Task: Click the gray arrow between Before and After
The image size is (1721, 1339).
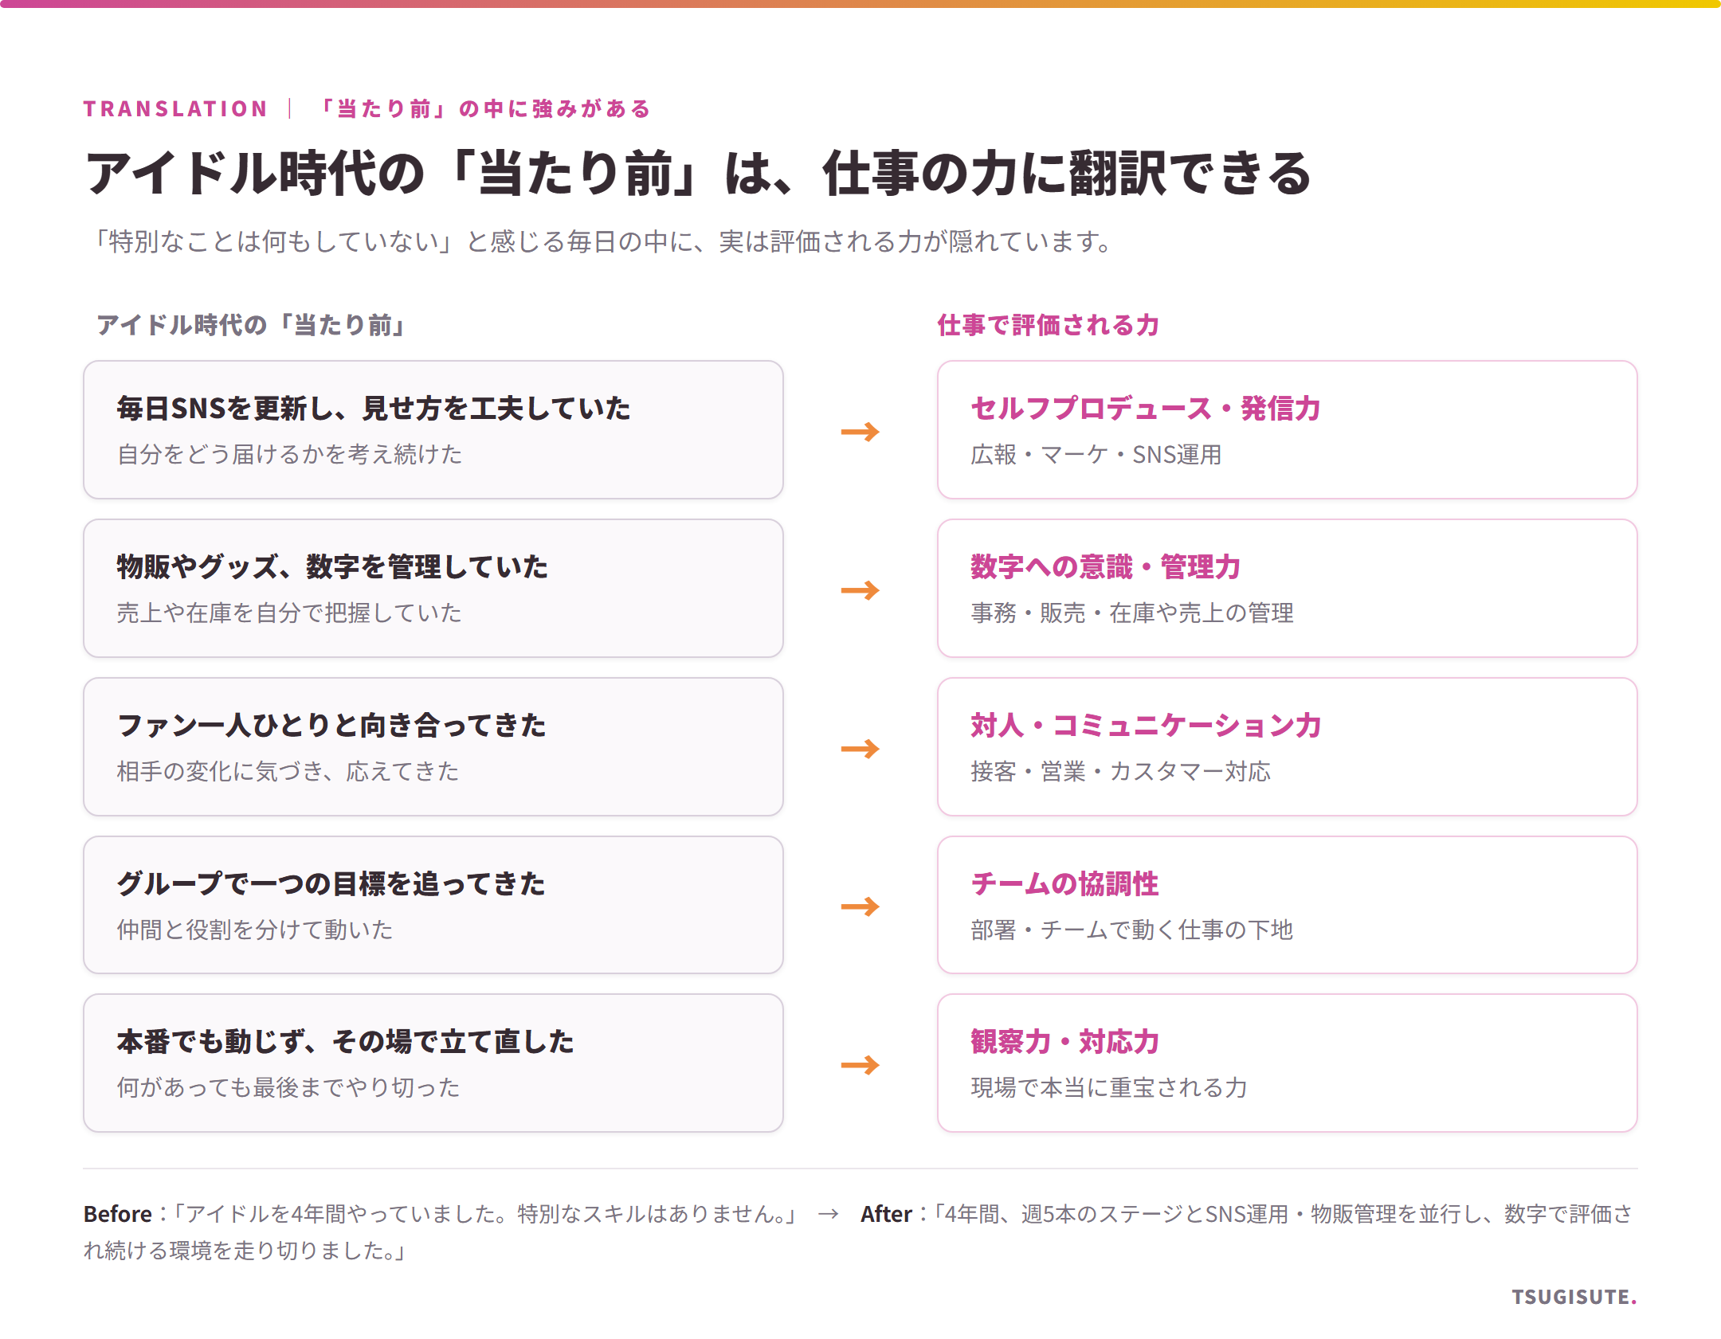Action: [829, 1214]
